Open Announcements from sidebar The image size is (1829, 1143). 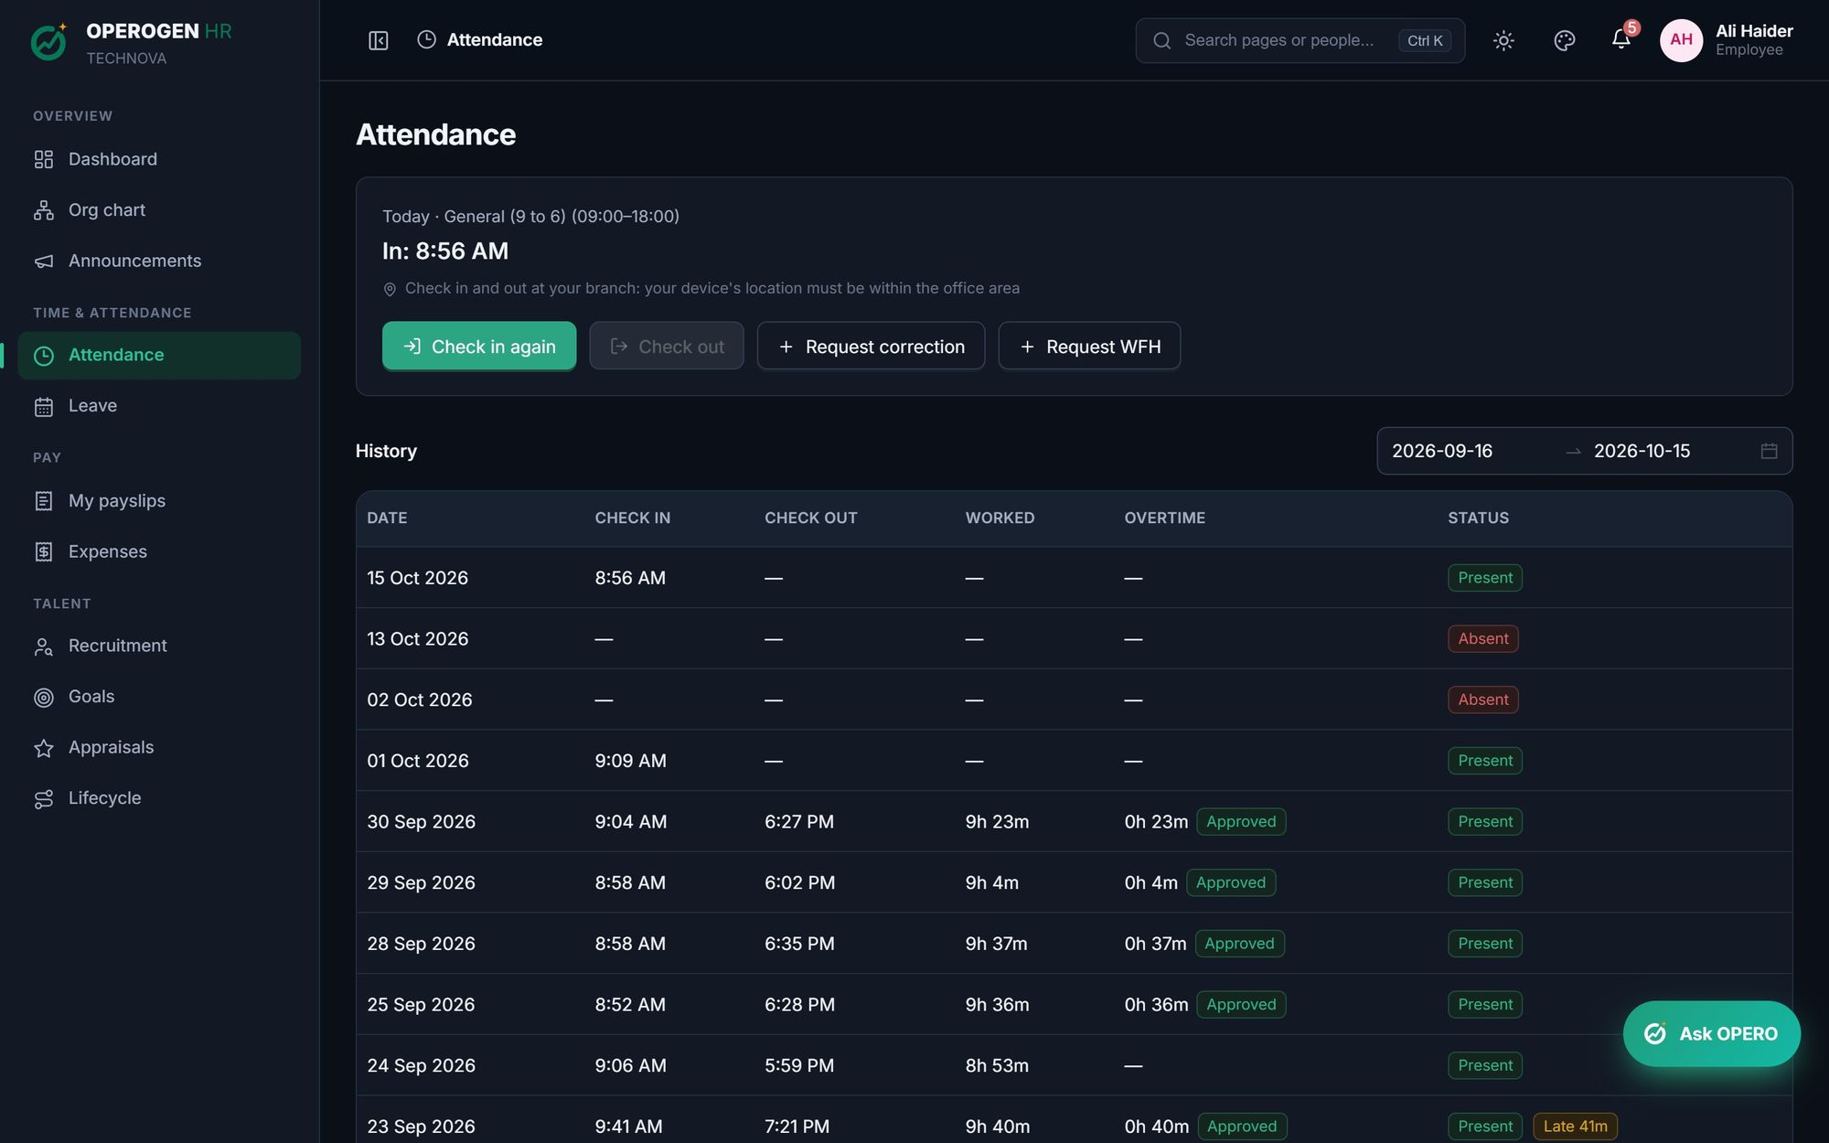tap(159, 262)
